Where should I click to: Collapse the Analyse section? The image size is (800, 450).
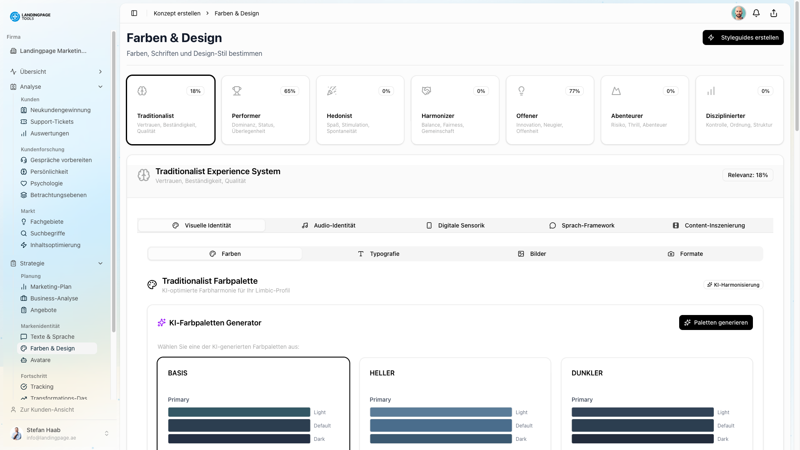click(100, 86)
